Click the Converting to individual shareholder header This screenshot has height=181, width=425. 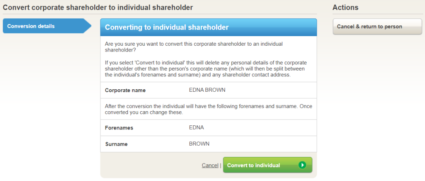166,27
